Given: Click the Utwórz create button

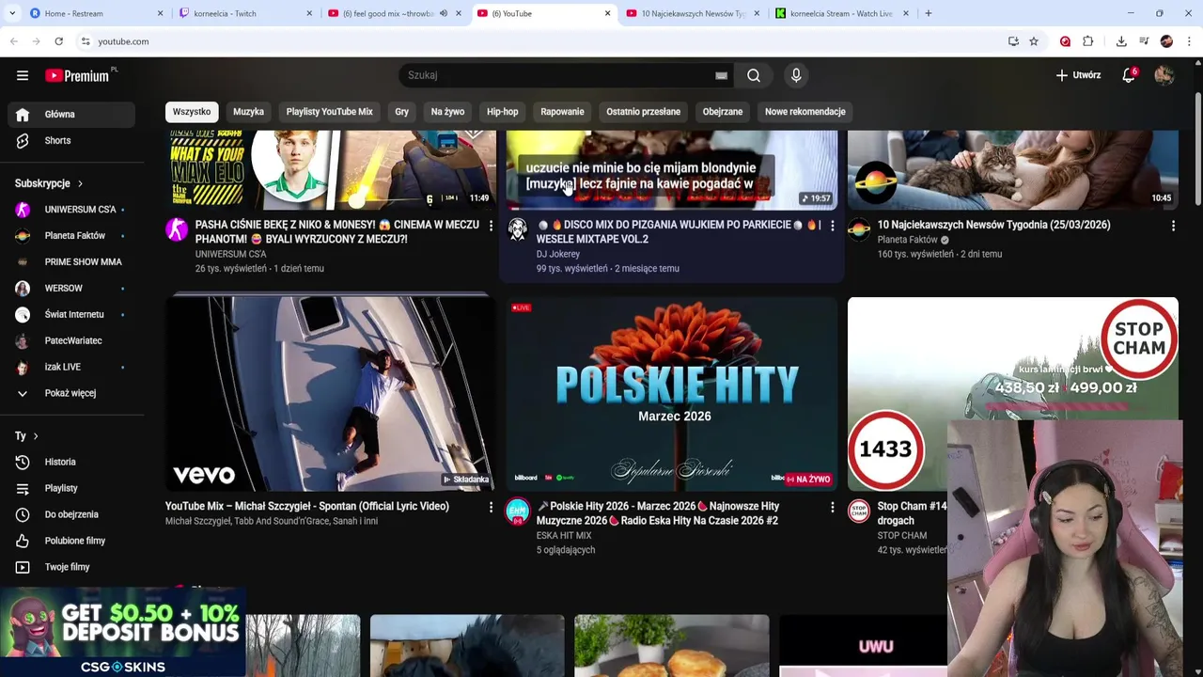Looking at the screenshot, I should [x=1078, y=75].
